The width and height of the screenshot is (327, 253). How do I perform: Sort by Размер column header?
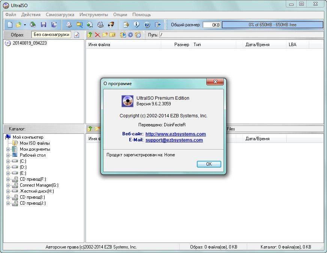[x=176, y=45]
